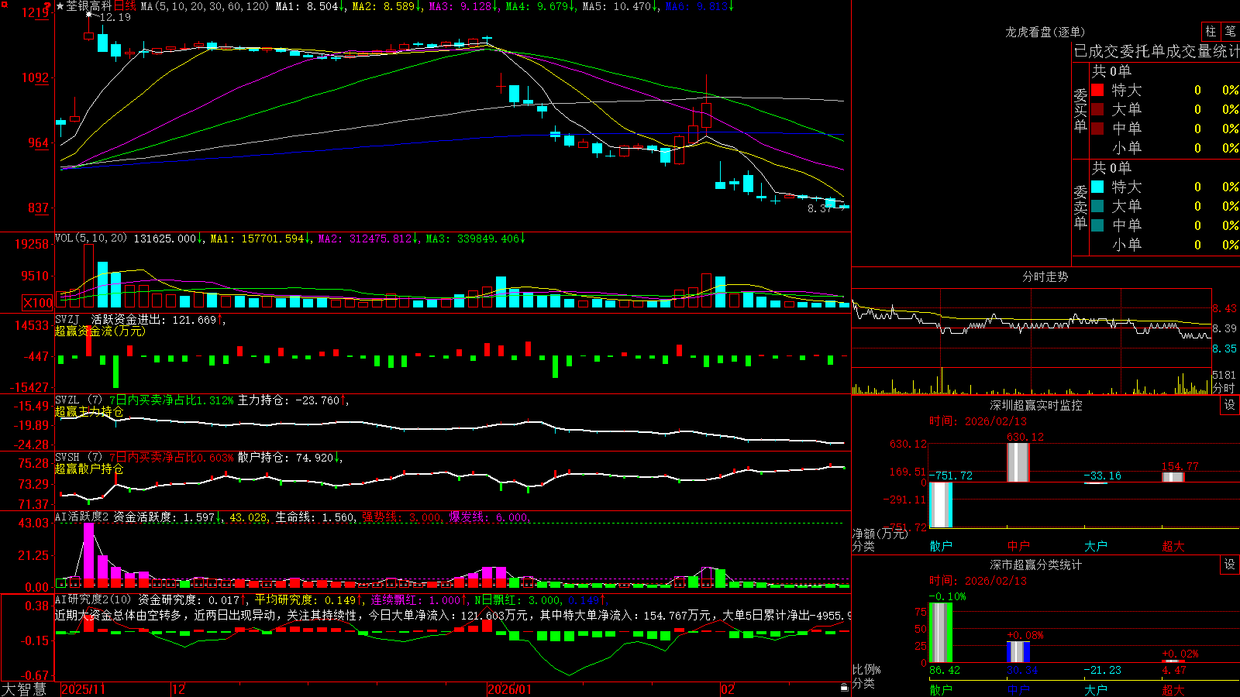This screenshot has width=1240, height=697.
Task: Click the SVSH (7) indicator label
Action: pos(78,458)
